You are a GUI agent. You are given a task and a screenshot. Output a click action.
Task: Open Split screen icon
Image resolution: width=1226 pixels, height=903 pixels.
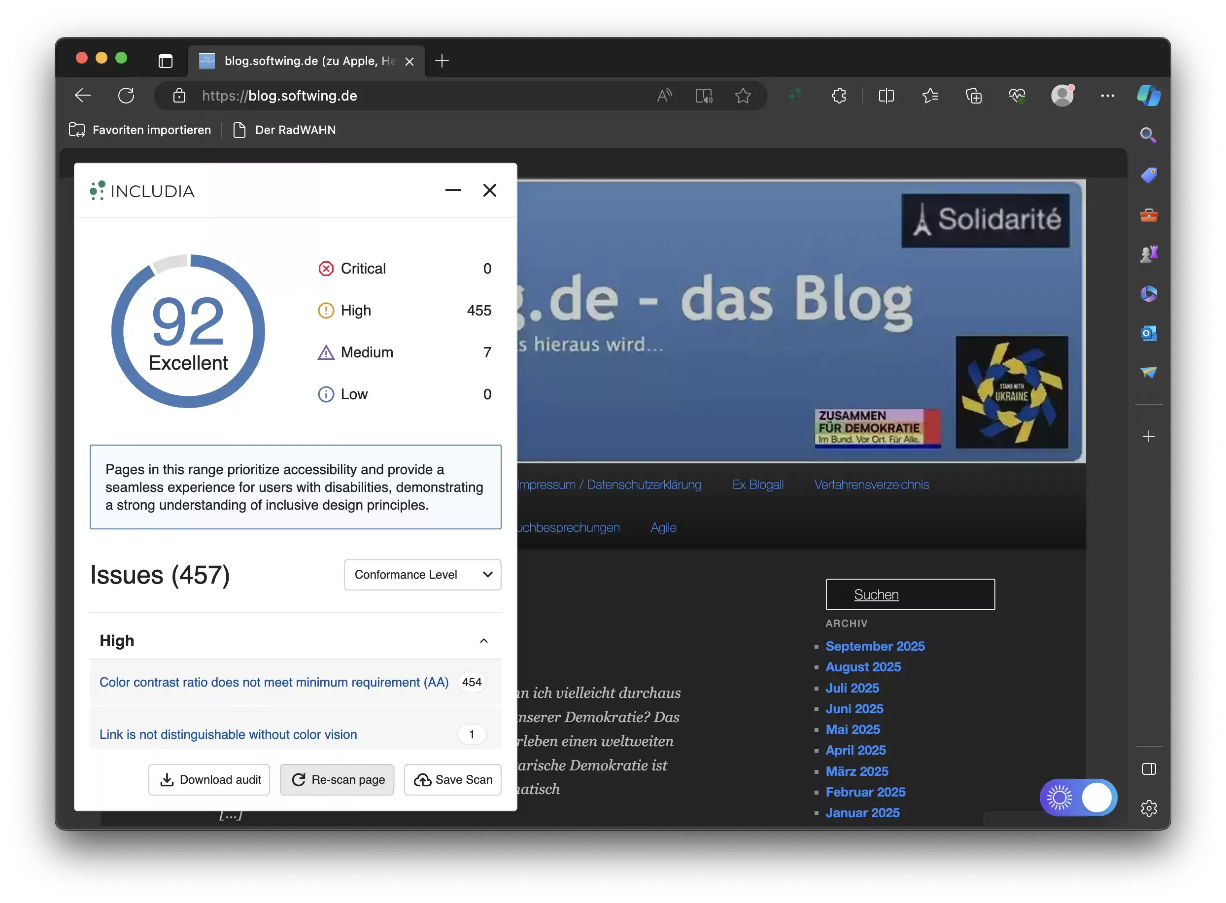pos(886,96)
